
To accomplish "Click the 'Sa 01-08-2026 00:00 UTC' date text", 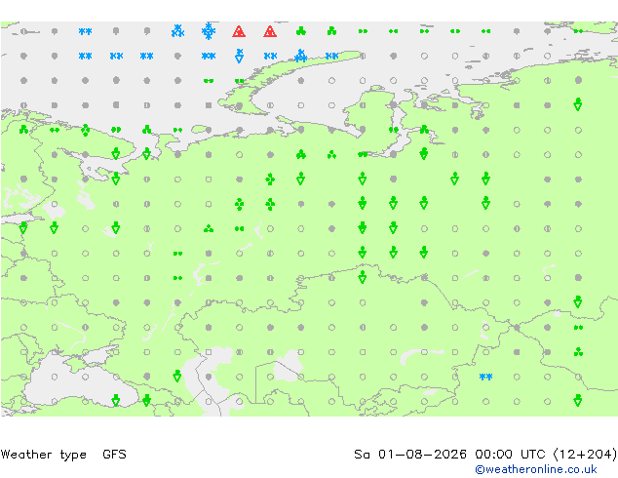I will pos(449,455).
